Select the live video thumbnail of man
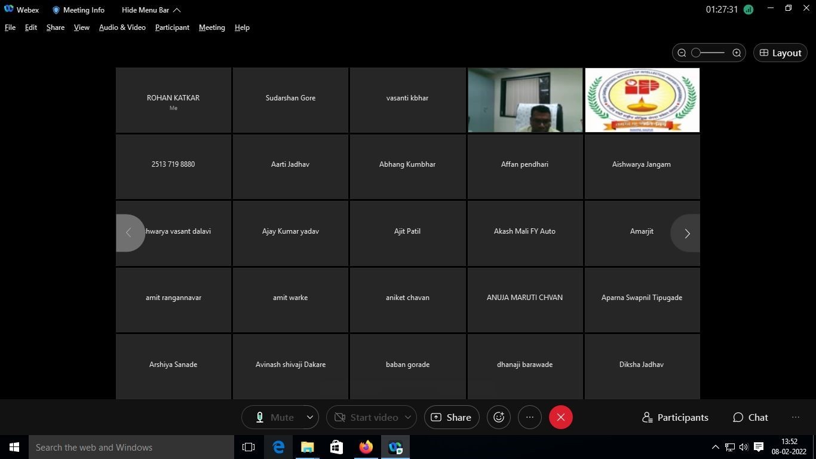The image size is (816, 459). [525, 100]
